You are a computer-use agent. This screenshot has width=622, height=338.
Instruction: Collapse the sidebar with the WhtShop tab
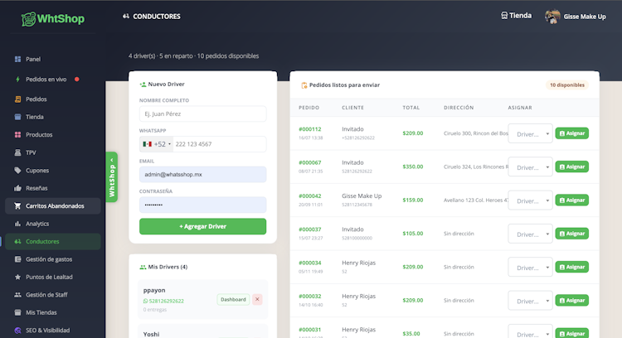pyautogui.click(x=112, y=177)
